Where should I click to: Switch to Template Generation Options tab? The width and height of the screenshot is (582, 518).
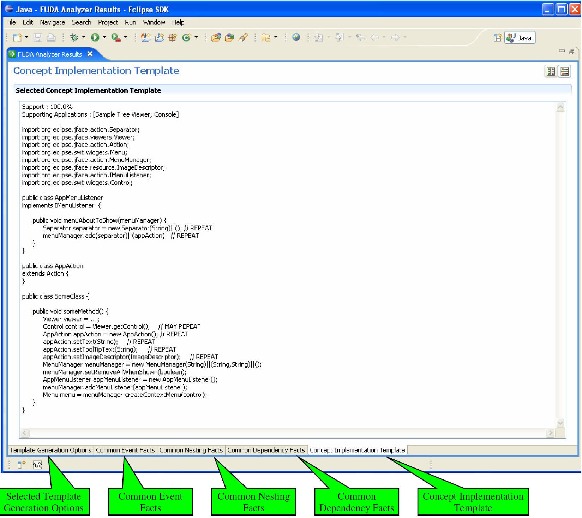[x=50, y=450]
